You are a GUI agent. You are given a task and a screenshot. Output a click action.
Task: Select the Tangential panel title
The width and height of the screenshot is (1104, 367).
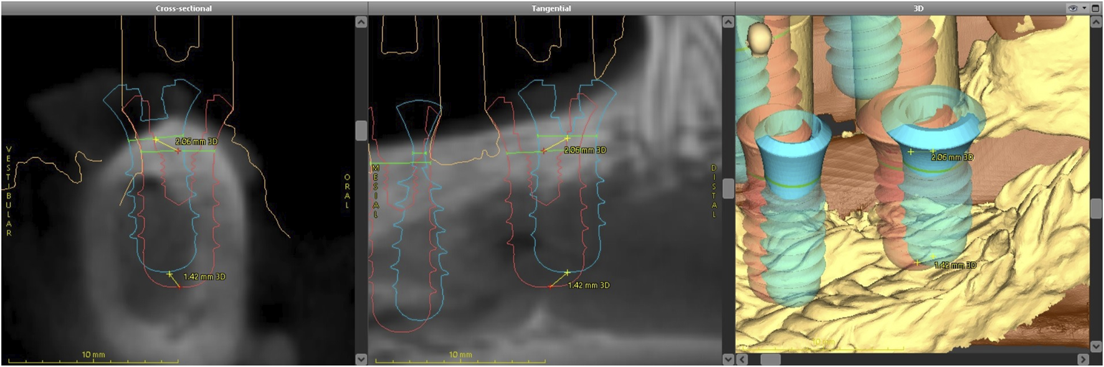click(551, 8)
